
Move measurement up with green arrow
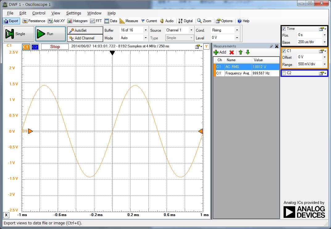point(241,52)
